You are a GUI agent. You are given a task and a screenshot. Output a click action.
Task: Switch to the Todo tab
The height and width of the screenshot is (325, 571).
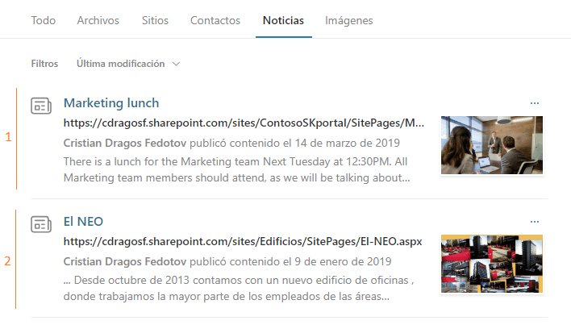point(44,20)
